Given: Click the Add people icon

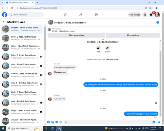Looking at the screenshot, I should pyautogui.click(x=98, y=48).
